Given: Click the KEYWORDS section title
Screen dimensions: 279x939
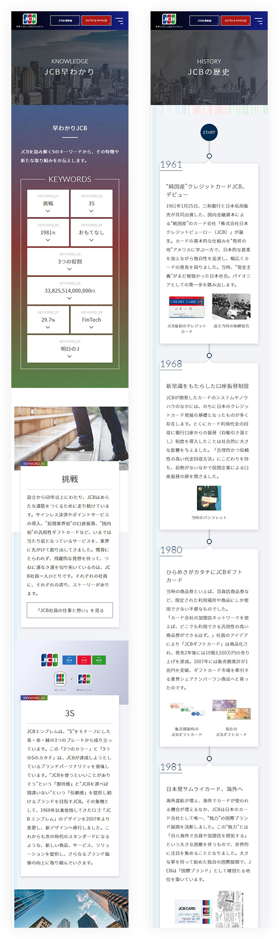Looking at the screenshot, I should click(x=70, y=179).
